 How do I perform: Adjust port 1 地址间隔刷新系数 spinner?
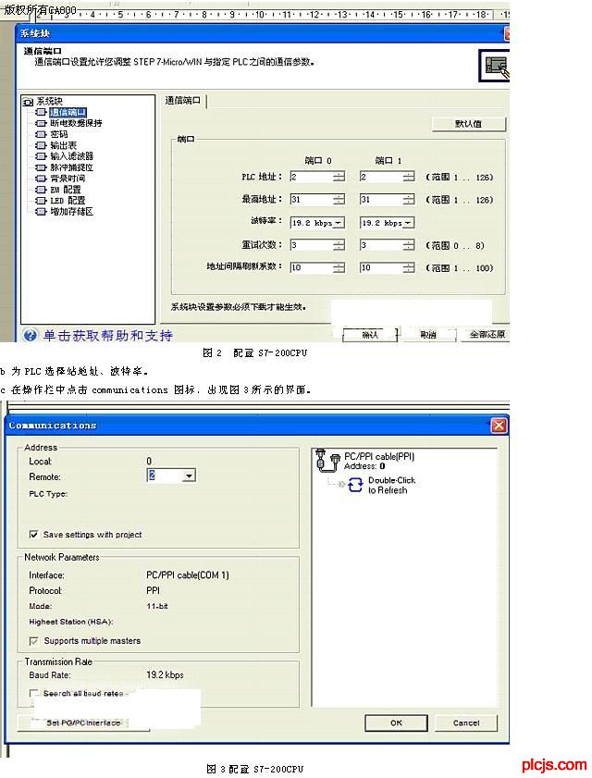[409, 268]
